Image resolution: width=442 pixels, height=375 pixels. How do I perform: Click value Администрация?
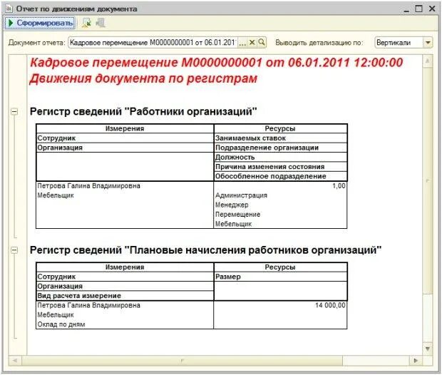[241, 195]
